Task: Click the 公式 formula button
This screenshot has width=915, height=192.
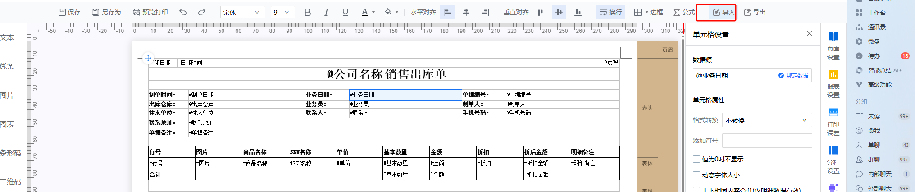Action: point(684,12)
